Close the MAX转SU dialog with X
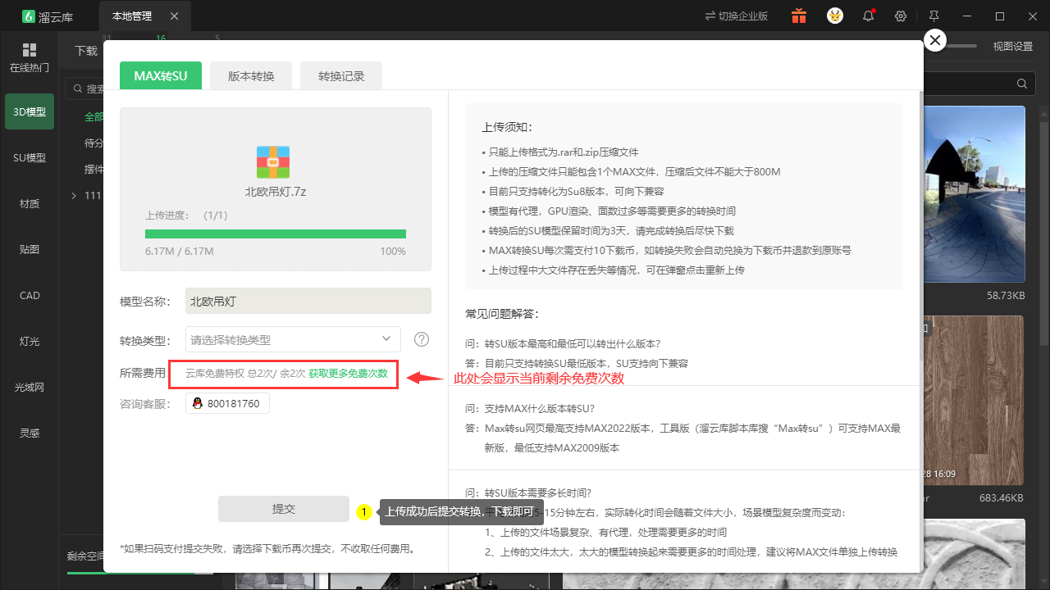 pyautogui.click(x=935, y=40)
